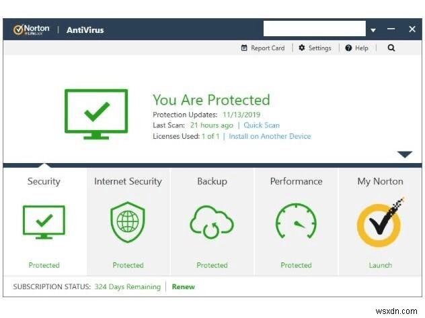Click the Norton LifeLock logo
Screen dimensions: 425x318
point(30,30)
